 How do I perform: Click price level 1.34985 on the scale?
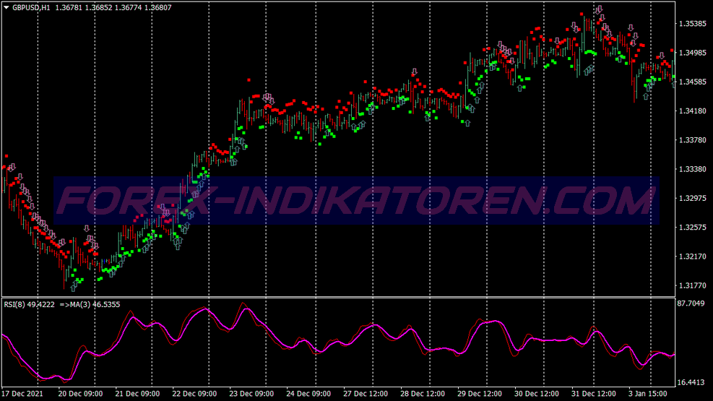click(693, 53)
